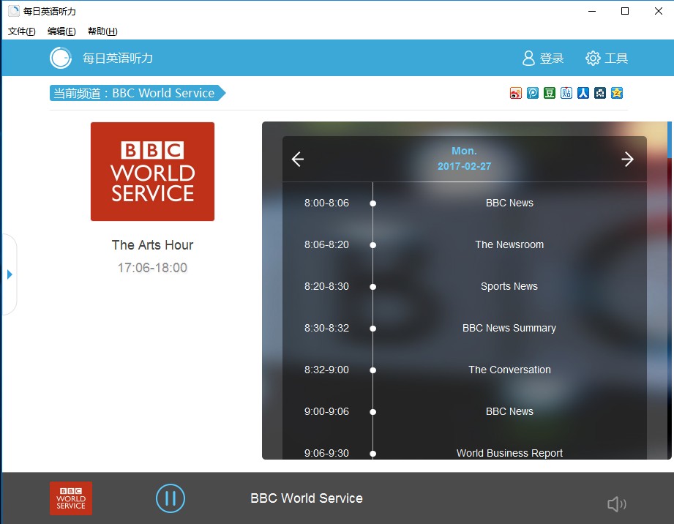Click the app logo in blue header
This screenshot has height=524, width=674.
(x=61, y=58)
